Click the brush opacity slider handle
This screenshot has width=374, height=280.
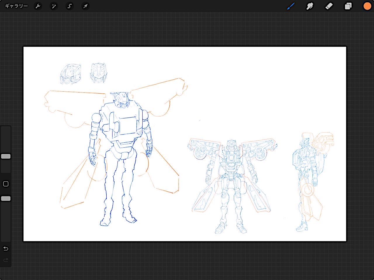6,199
